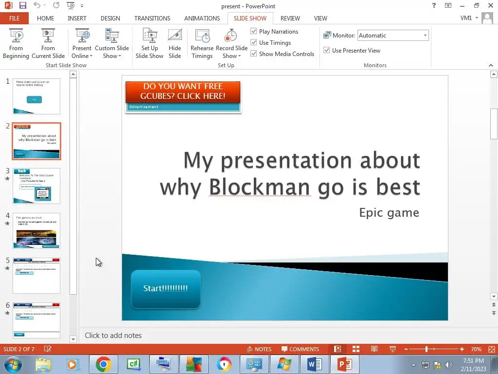
Task: Zoom in with the plus button
Action: (462, 349)
